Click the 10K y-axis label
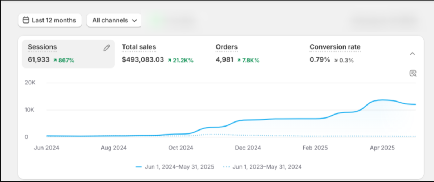Viewport: 434px width, 182px height. (30, 110)
